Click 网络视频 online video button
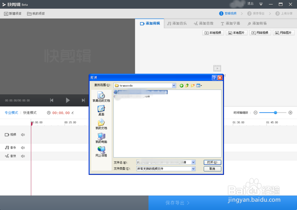The height and width of the screenshot is (210, 297). 260,33
